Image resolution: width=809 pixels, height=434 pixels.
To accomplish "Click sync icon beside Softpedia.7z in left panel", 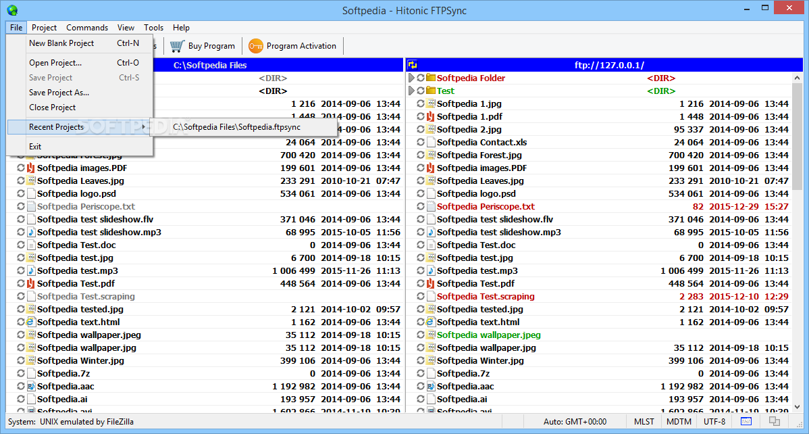I will (21, 374).
